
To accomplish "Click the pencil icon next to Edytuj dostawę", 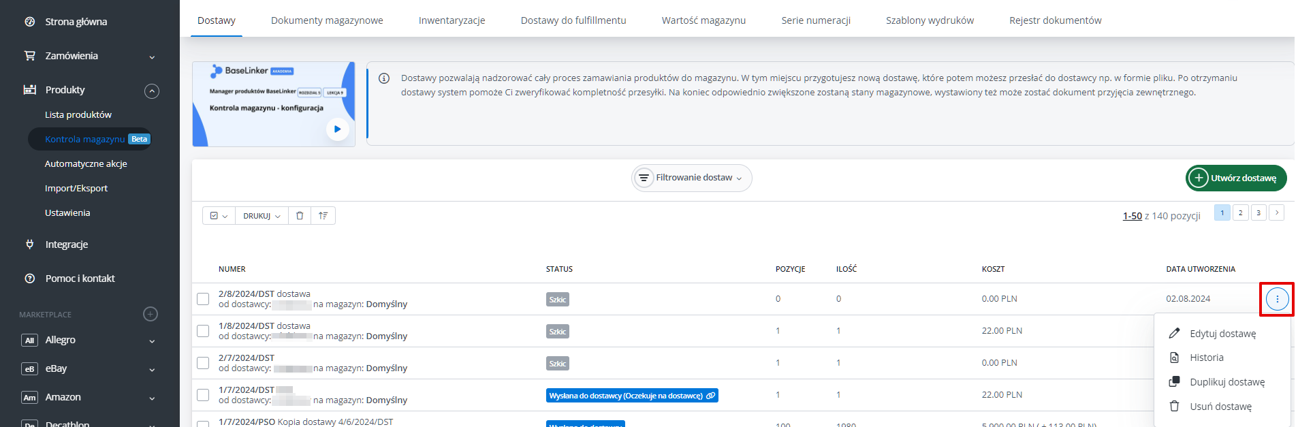I will (x=1174, y=334).
